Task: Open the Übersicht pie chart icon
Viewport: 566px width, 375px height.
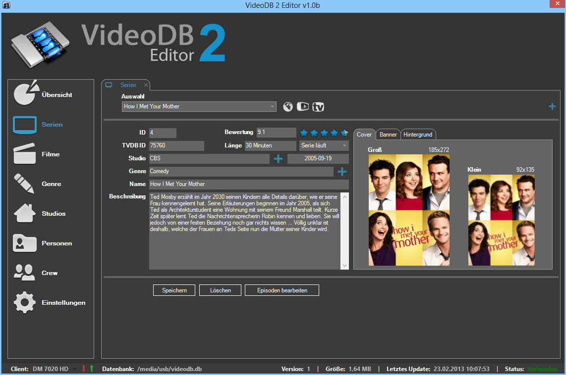Action: pos(26,93)
